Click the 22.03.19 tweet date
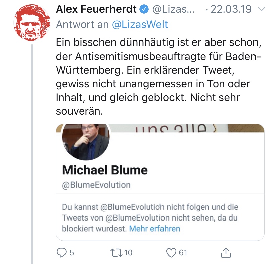 tap(231, 10)
